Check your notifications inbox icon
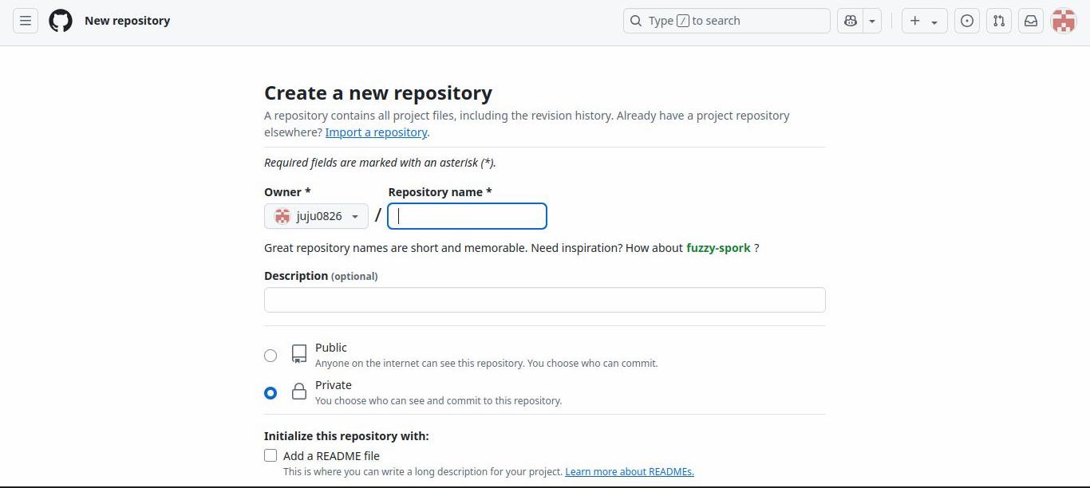The width and height of the screenshot is (1090, 488). click(1031, 21)
